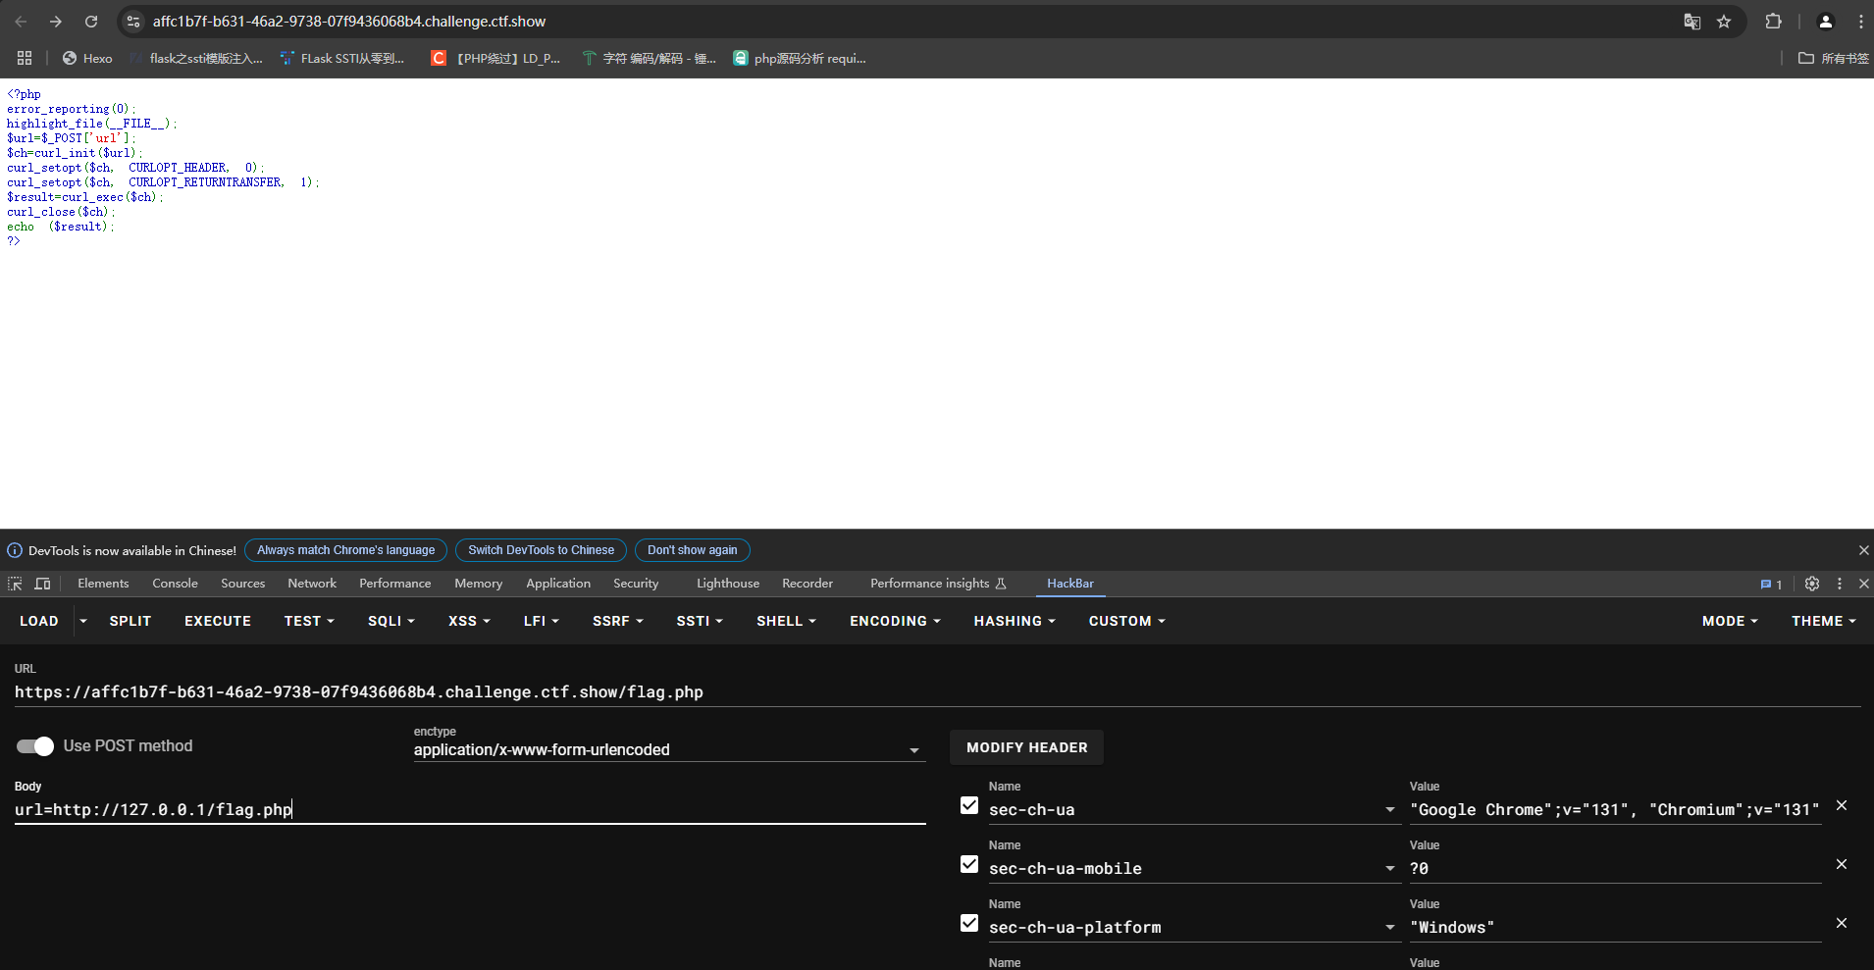Screen dimensions: 1874x970
Task: Open Chrome profile avatar icon
Action: (x=1825, y=22)
